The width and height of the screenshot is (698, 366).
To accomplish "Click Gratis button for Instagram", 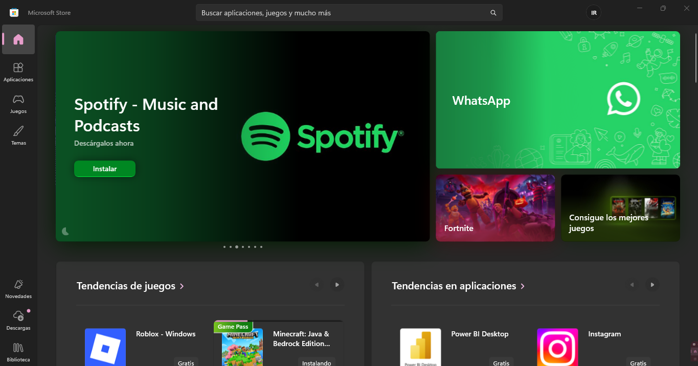I will [x=638, y=362].
